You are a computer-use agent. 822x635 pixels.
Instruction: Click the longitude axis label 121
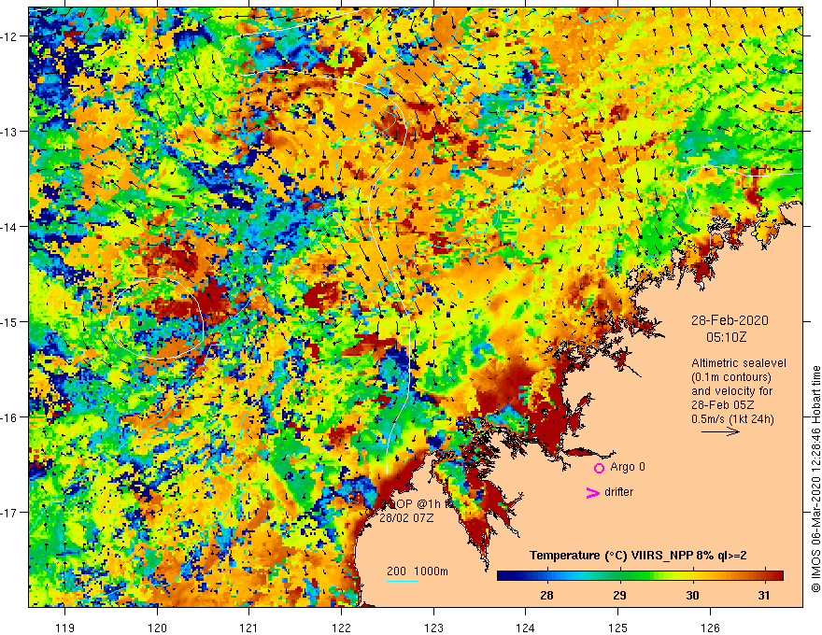(x=249, y=628)
